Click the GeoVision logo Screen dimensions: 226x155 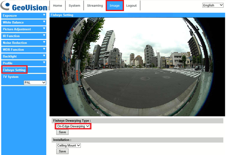(25, 6)
